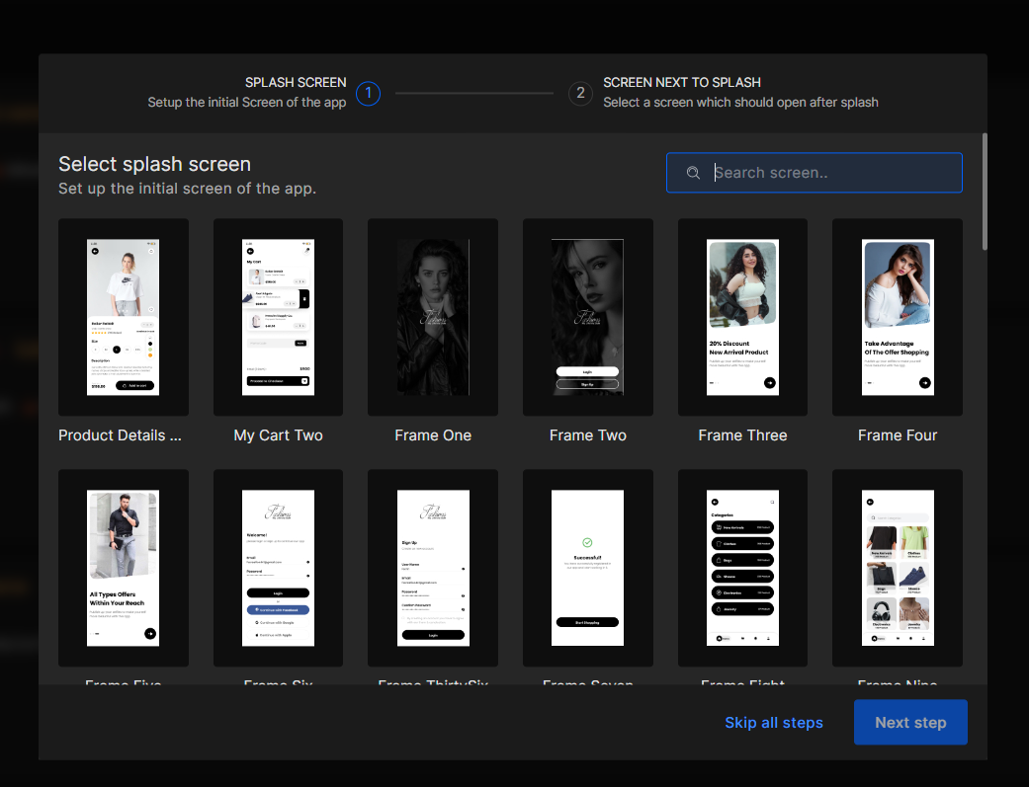
Task: Choose Frame One as the splash screen
Action: coord(432,316)
